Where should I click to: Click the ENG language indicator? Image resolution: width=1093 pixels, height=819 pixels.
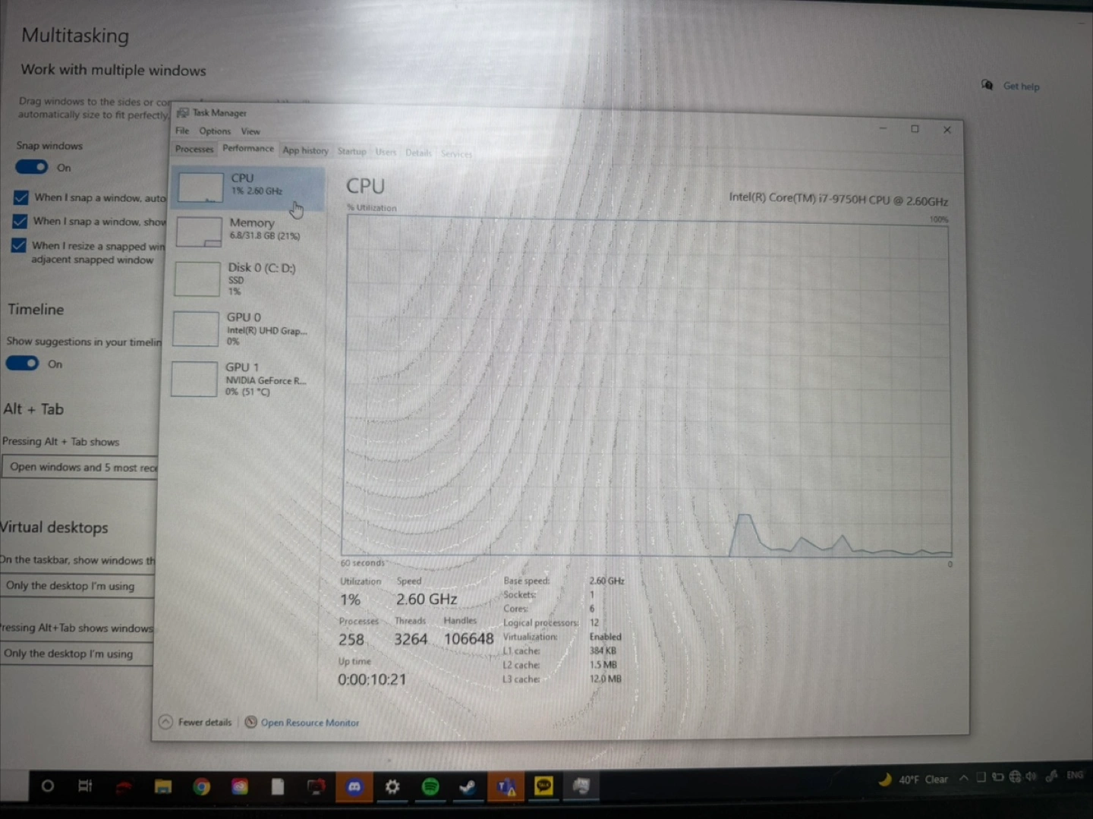[1075, 775]
